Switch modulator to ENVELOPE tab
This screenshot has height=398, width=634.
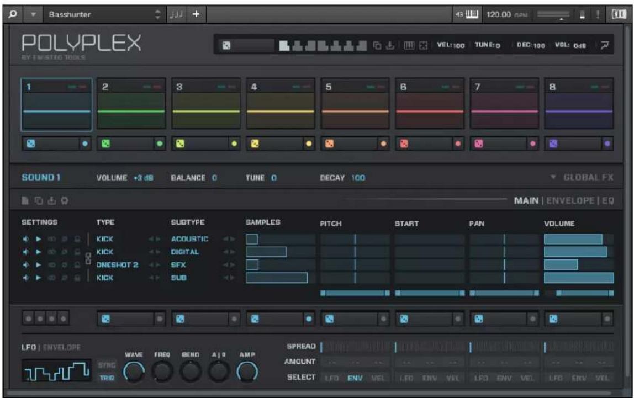pyautogui.click(x=61, y=348)
